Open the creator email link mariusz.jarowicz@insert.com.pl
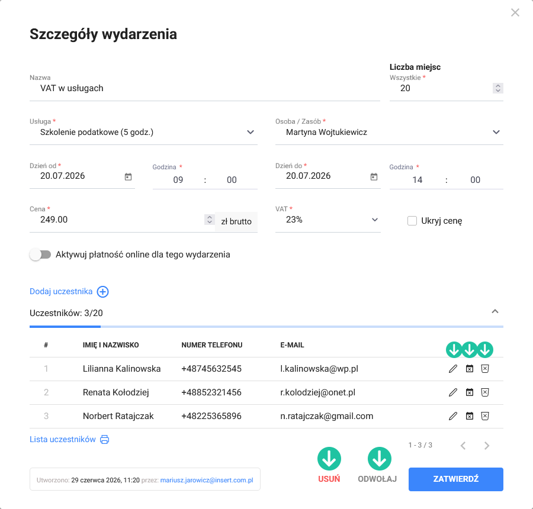The image size is (533, 509). tap(207, 480)
